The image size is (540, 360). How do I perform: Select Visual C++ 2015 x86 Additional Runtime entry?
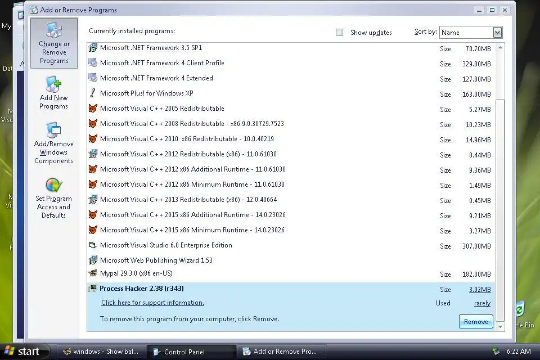click(291, 215)
